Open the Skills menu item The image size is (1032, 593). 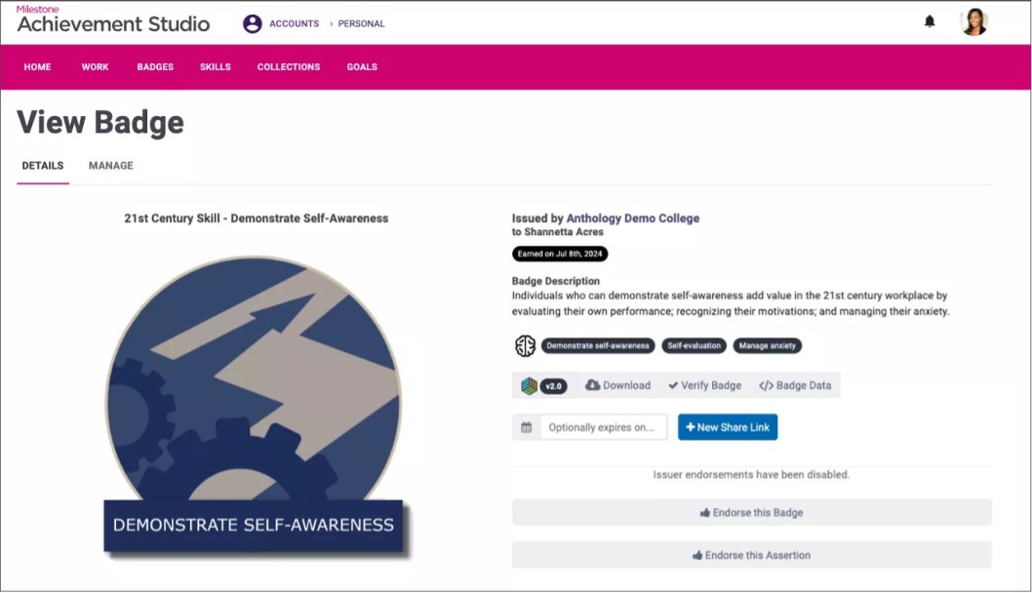pos(215,66)
